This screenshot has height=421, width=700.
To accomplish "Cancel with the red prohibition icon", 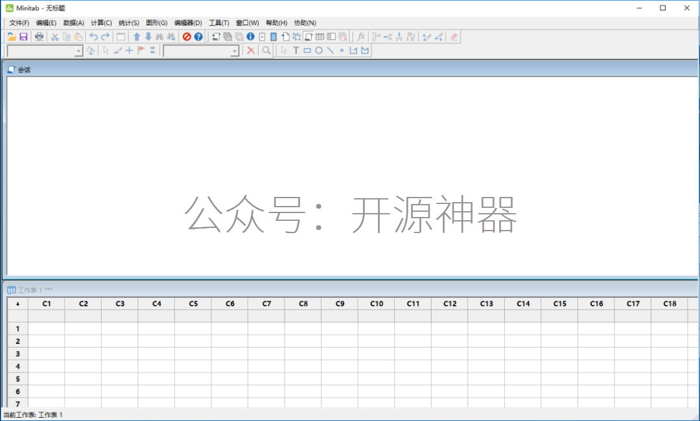I will [187, 37].
